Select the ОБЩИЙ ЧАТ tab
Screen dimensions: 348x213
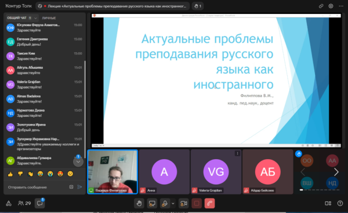point(17,18)
